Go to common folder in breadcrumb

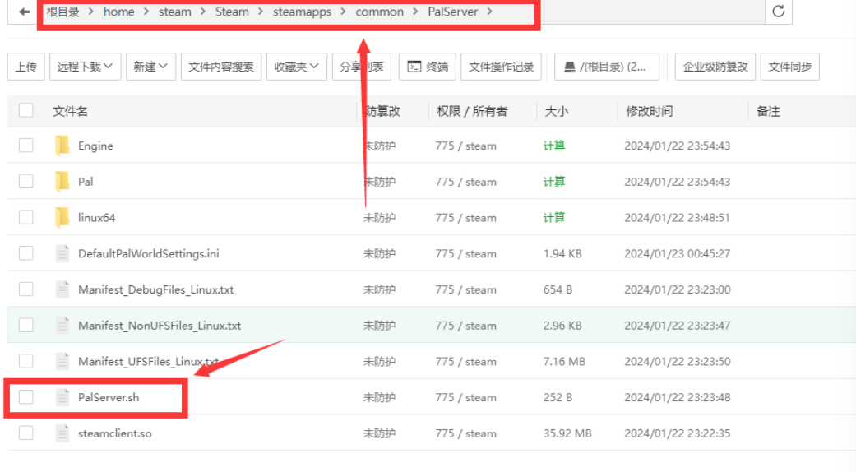[379, 12]
